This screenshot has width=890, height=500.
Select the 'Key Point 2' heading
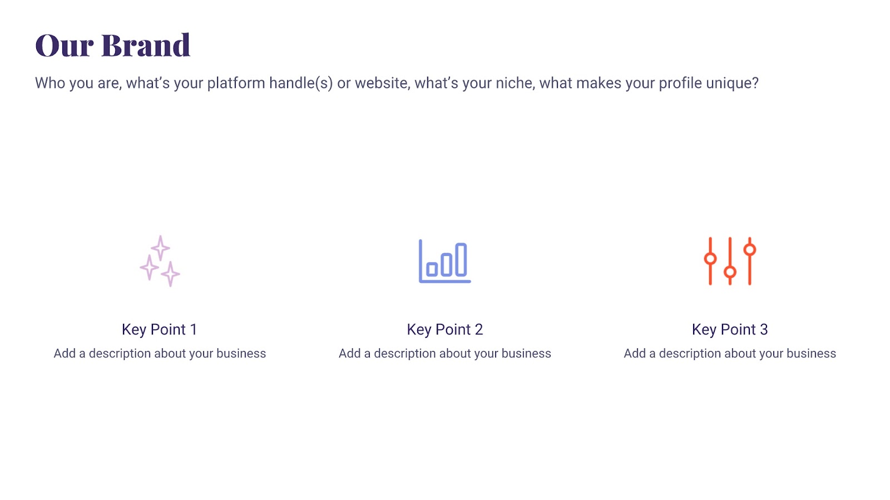tap(444, 329)
